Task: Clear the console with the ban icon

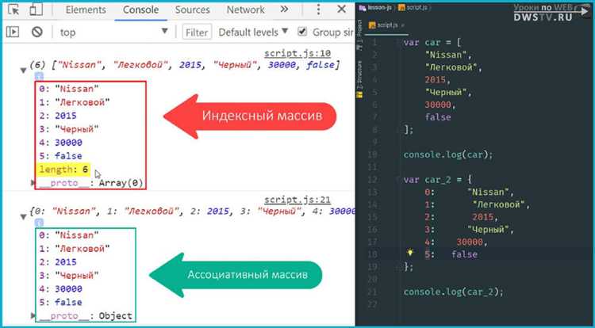Action: click(x=36, y=32)
